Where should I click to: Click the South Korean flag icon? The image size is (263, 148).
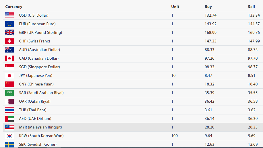9,136
